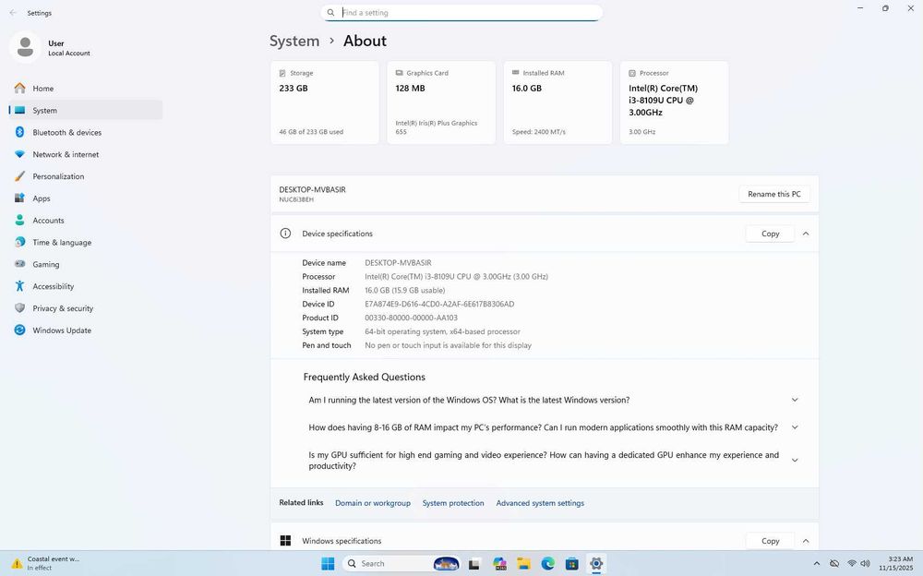Viewport: 923px width, 576px height.
Task: Click the Windows specifications logo icon
Action: pyautogui.click(x=285, y=541)
